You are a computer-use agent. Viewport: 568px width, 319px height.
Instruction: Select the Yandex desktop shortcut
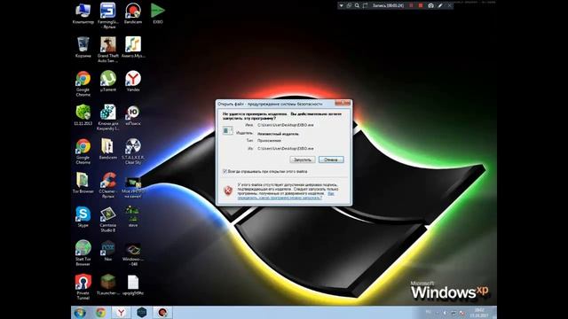(133, 81)
